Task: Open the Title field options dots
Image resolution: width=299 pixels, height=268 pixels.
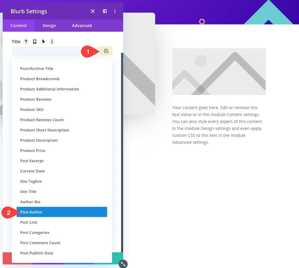Action: [x=52, y=41]
